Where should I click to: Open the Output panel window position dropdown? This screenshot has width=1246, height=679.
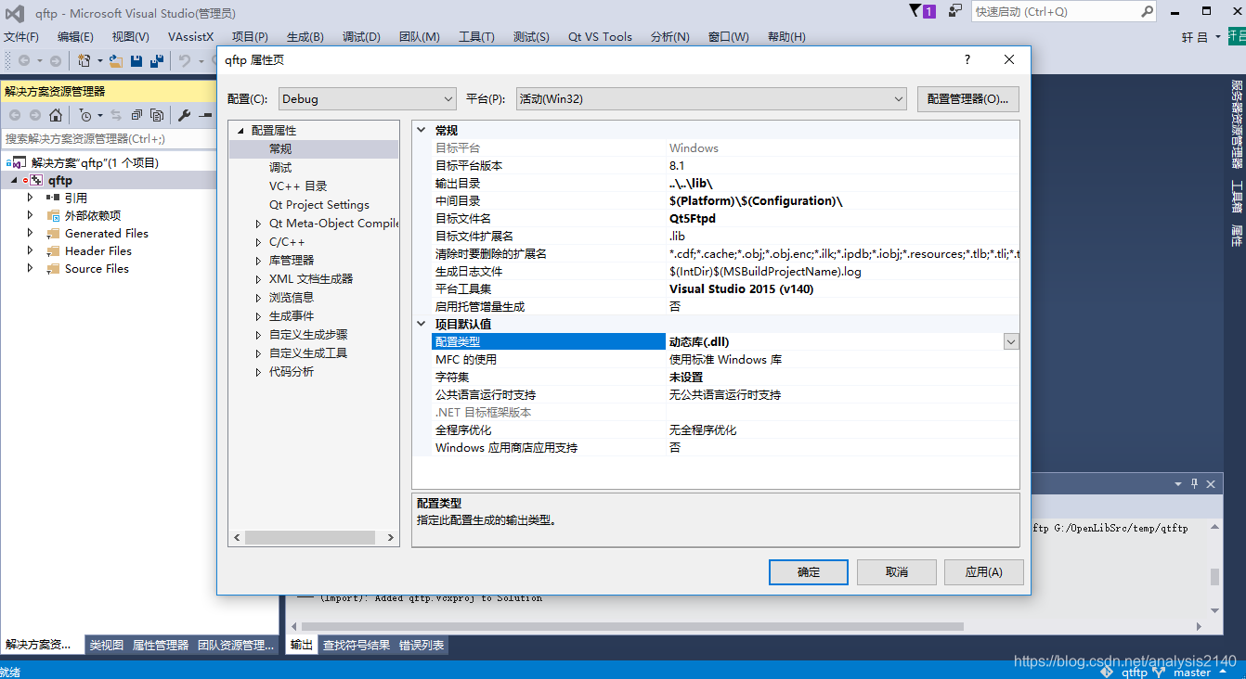tap(1178, 483)
